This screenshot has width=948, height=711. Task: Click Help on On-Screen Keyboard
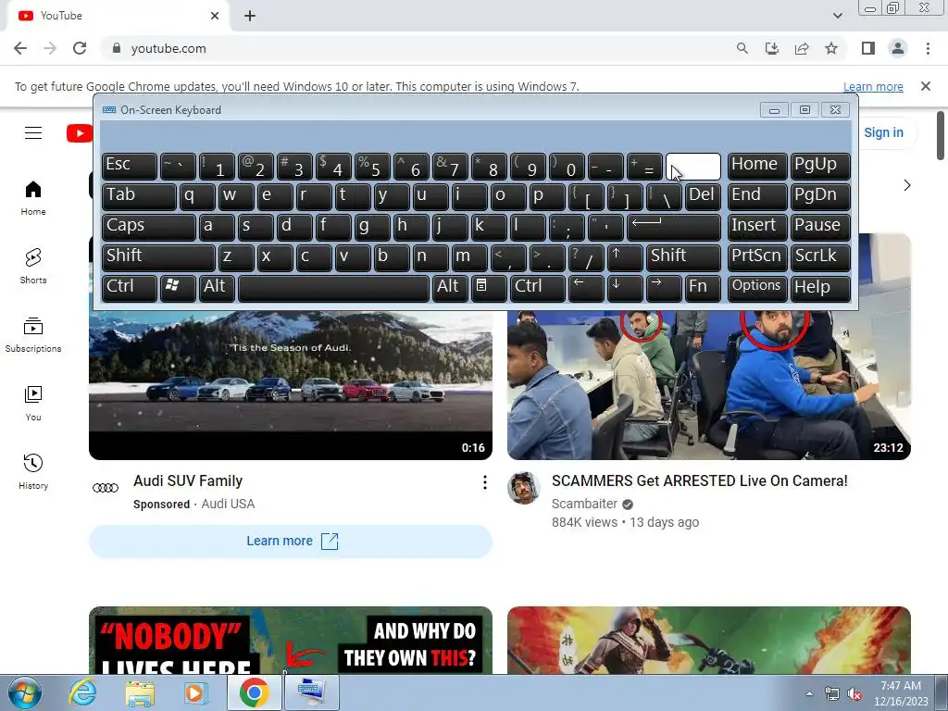pyautogui.click(x=820, y=288)
